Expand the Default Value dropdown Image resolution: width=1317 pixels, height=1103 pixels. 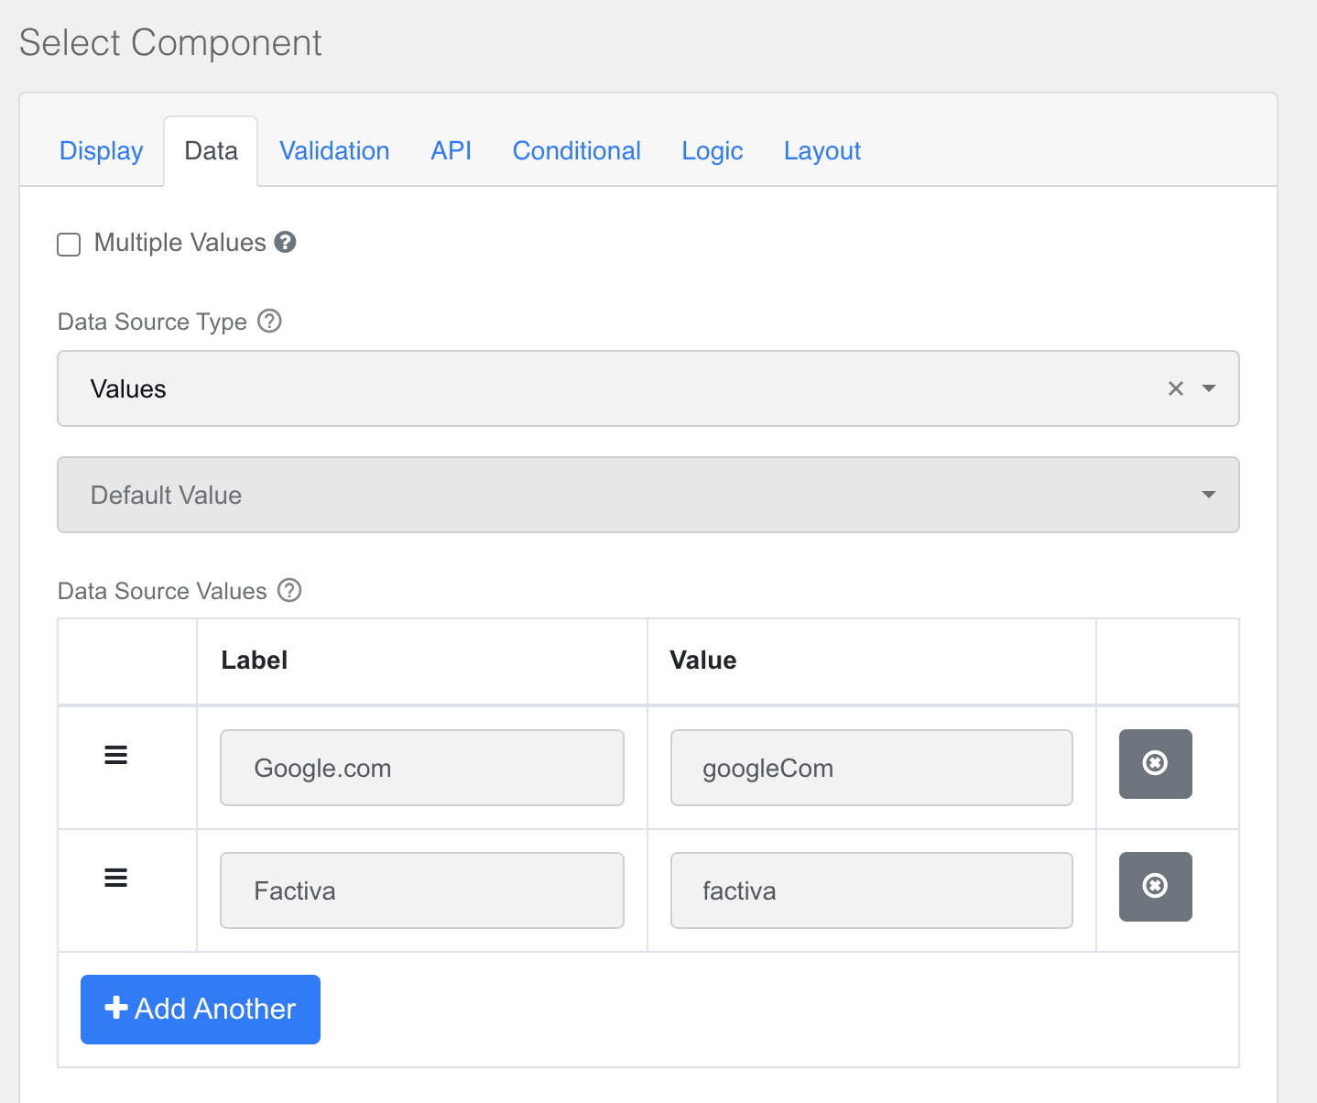(x=648, y=495)
